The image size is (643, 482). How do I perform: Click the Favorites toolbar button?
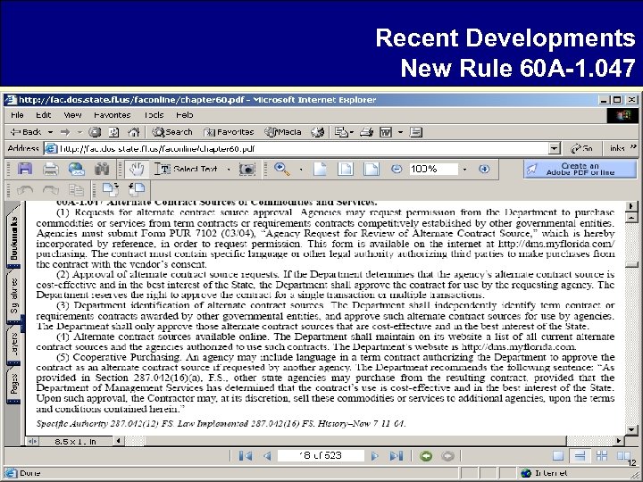pos(229,132)
